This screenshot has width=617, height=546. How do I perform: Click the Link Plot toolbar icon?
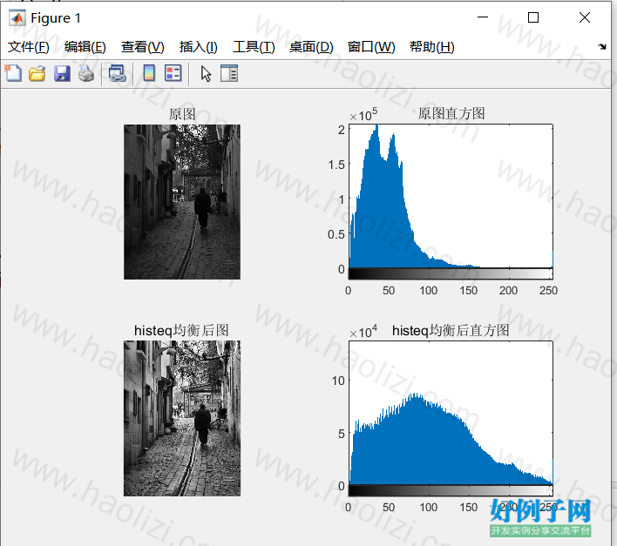click(x=118, y=73)
